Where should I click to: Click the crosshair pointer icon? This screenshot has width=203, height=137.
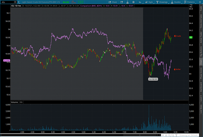(x=166, y=135)
